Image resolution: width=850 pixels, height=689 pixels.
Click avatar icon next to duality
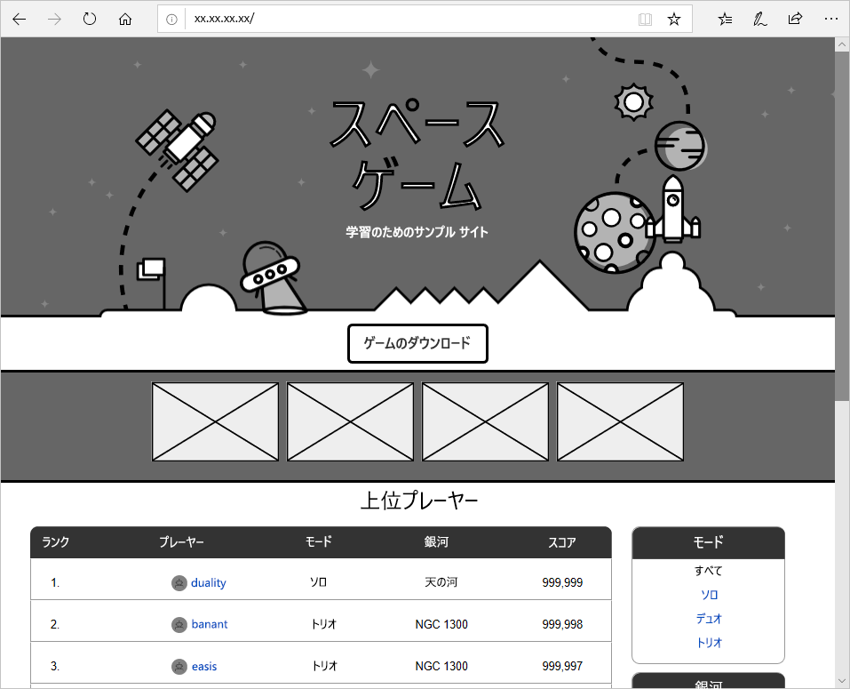tap(179, 583)
